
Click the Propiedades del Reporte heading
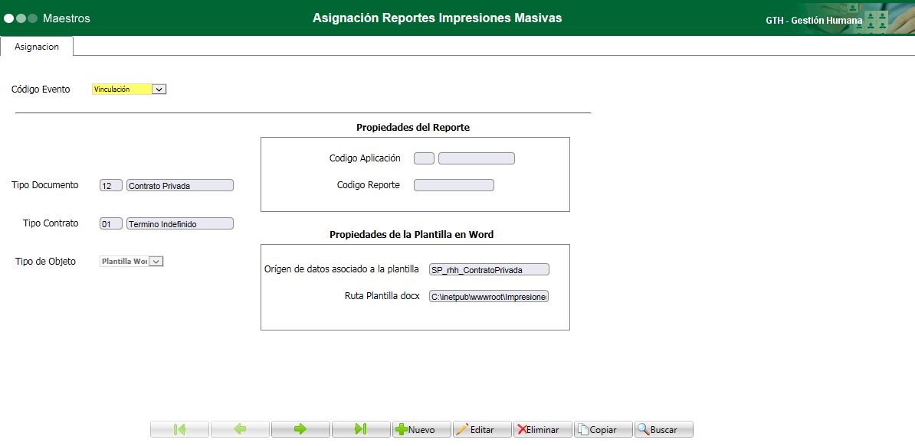coord(413,128)
